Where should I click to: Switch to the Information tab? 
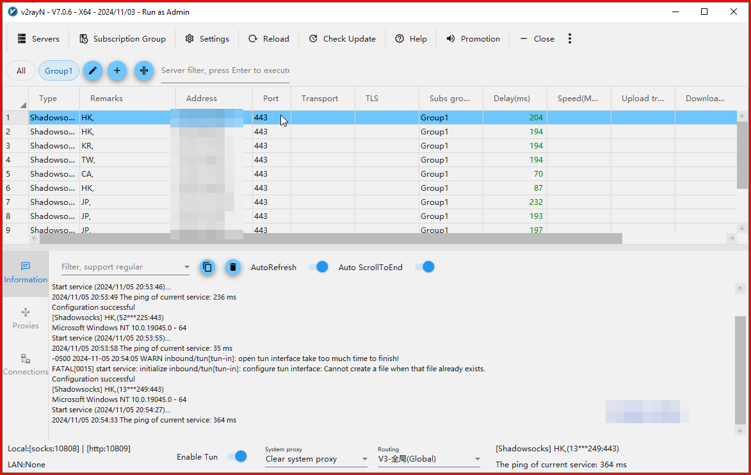coord(26,273)
